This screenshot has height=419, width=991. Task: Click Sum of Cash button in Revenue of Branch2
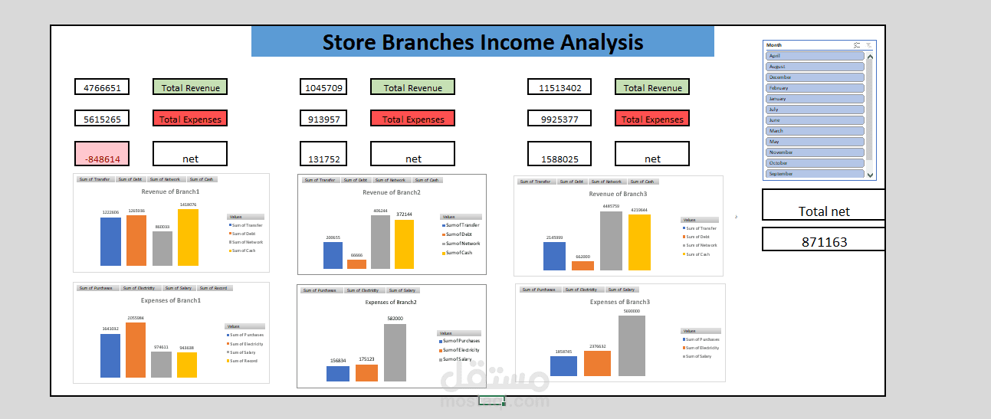tap(426, 180)
